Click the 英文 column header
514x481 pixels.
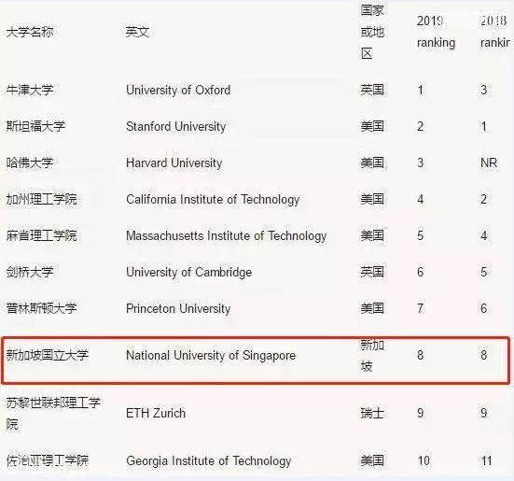[138, 32]
